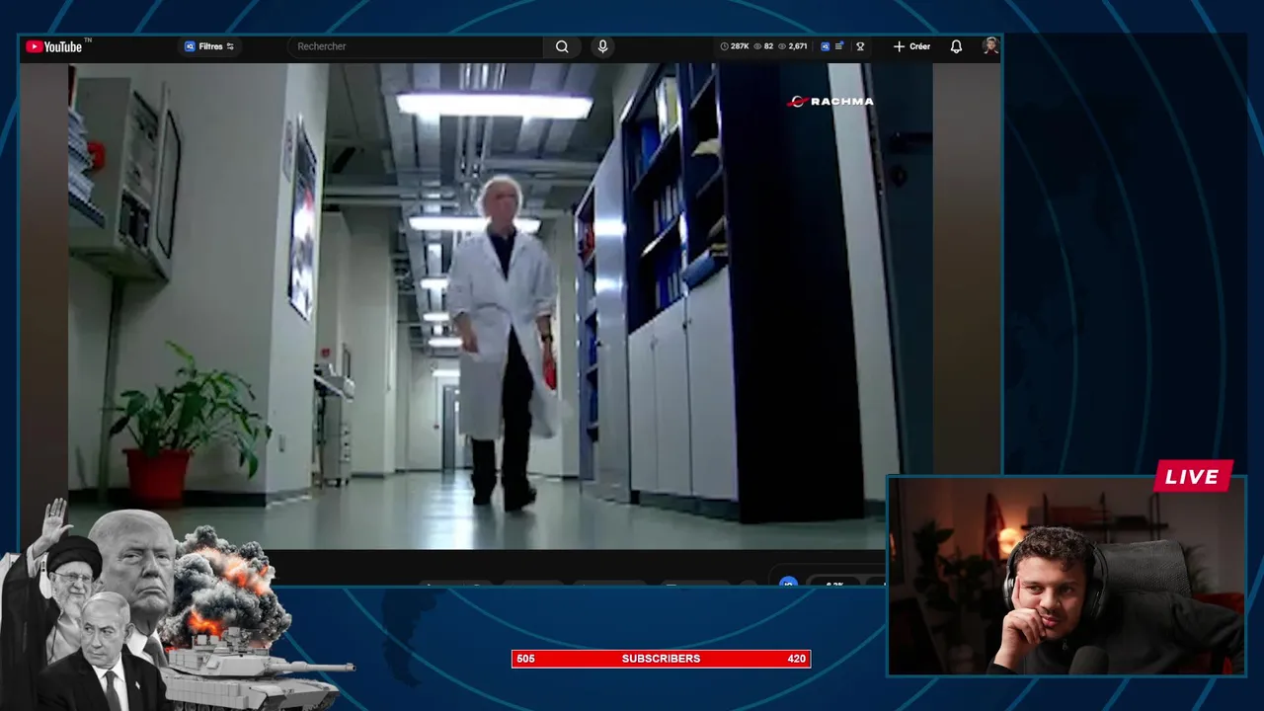Image resolution: width=1264 pixels, height=711 pixels.
Task: Open the Créer button
Action: click(911, 46)
